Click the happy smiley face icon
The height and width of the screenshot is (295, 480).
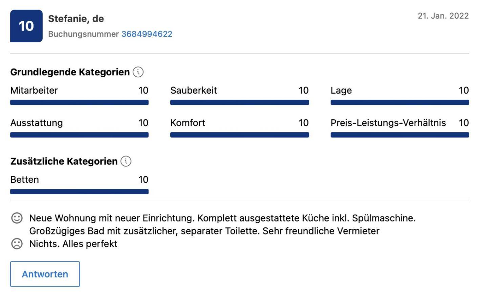(x=17, y=218)
